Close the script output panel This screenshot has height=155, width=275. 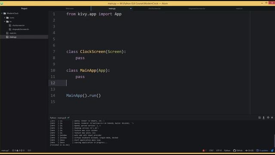272,118
